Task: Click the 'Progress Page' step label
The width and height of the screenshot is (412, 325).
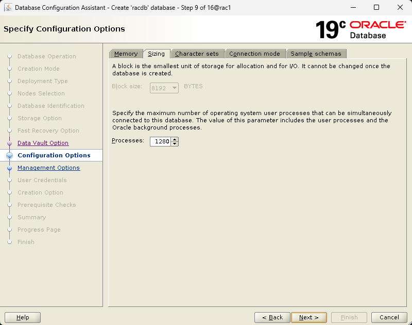Action: pos(39,230)
